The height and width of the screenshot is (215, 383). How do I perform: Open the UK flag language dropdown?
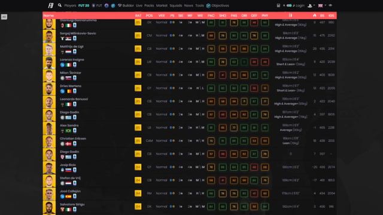pyautogui.click(x=322, y=5)
